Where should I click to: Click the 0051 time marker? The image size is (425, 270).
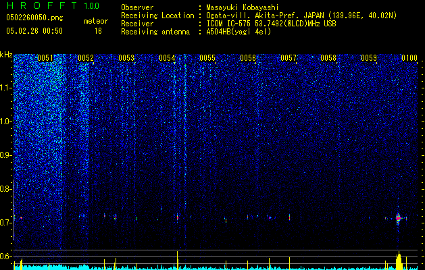point(45,58)
